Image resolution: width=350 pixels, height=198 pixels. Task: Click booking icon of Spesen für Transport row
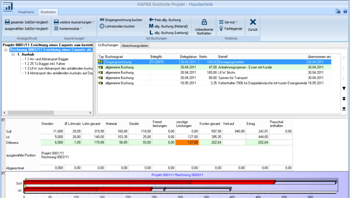[x=100, y=78]
